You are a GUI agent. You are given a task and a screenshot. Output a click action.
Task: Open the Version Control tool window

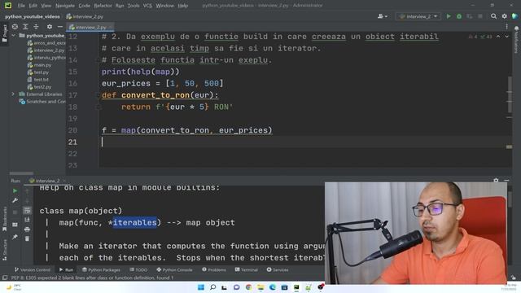click(x=33, y=269)
